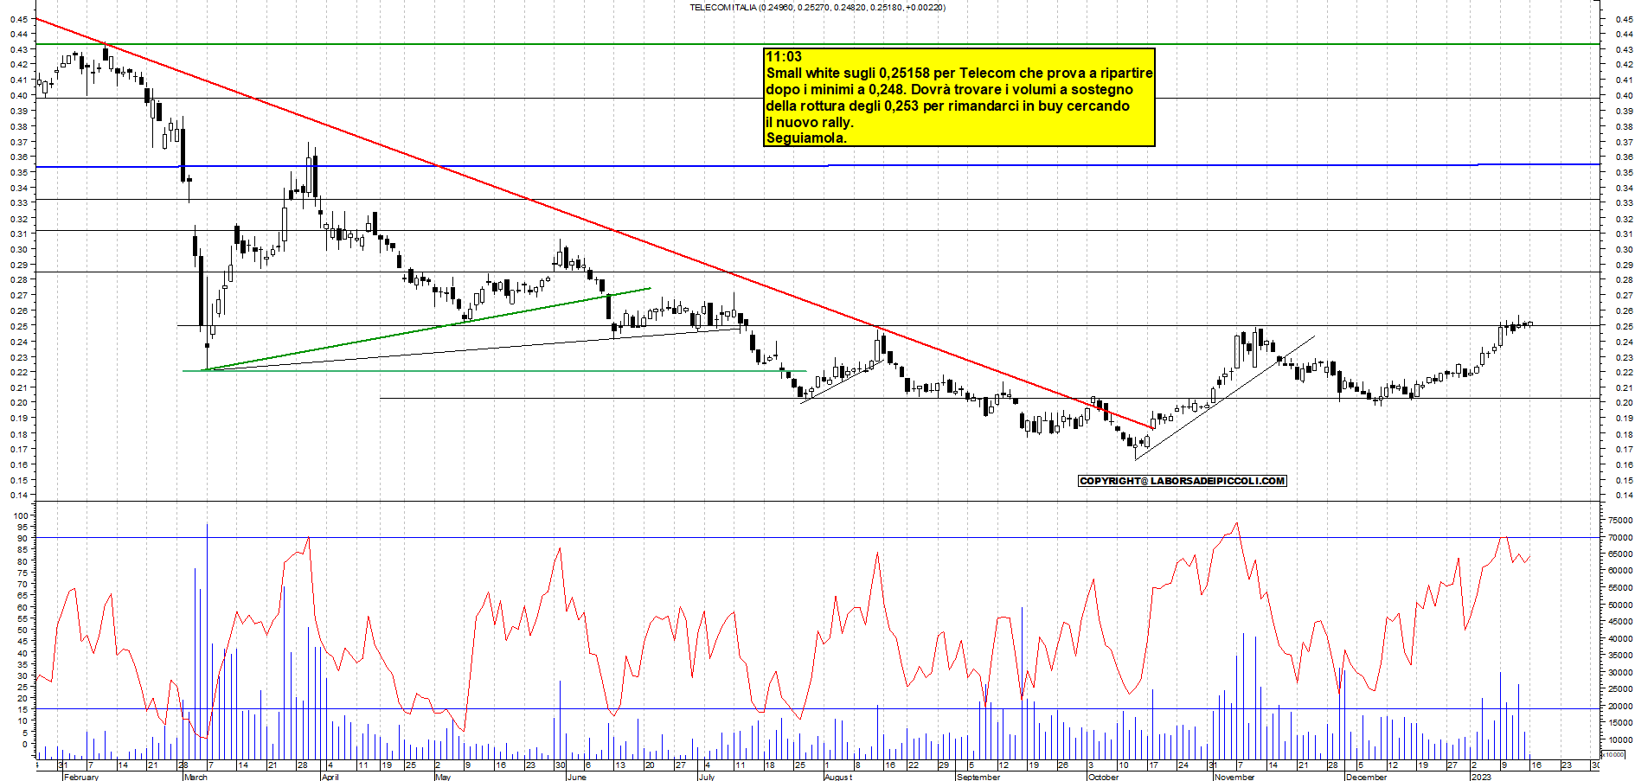Click 65 on the oscillator scale

[23, 596]
